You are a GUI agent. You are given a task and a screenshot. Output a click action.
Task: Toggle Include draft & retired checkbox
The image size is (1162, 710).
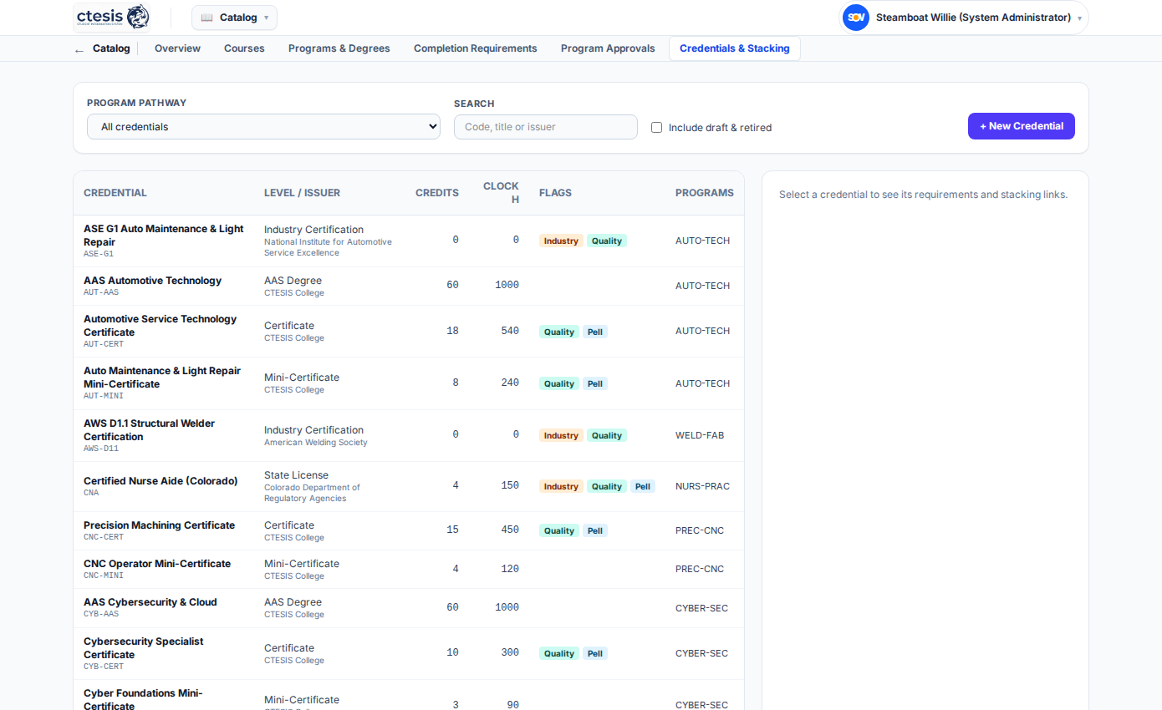coord(656,128)
